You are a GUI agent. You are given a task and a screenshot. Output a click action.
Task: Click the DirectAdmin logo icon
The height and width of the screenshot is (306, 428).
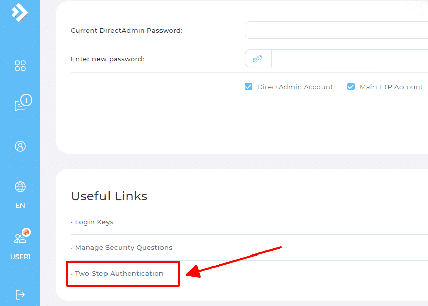click(20, 12)
